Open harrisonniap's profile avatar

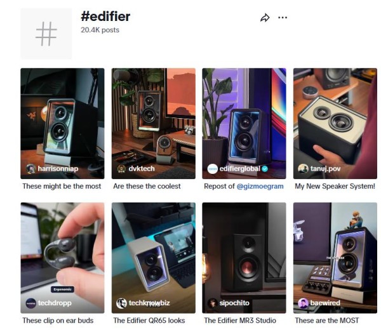click(31, 169)
